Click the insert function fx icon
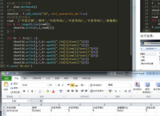 coord(41,101)
